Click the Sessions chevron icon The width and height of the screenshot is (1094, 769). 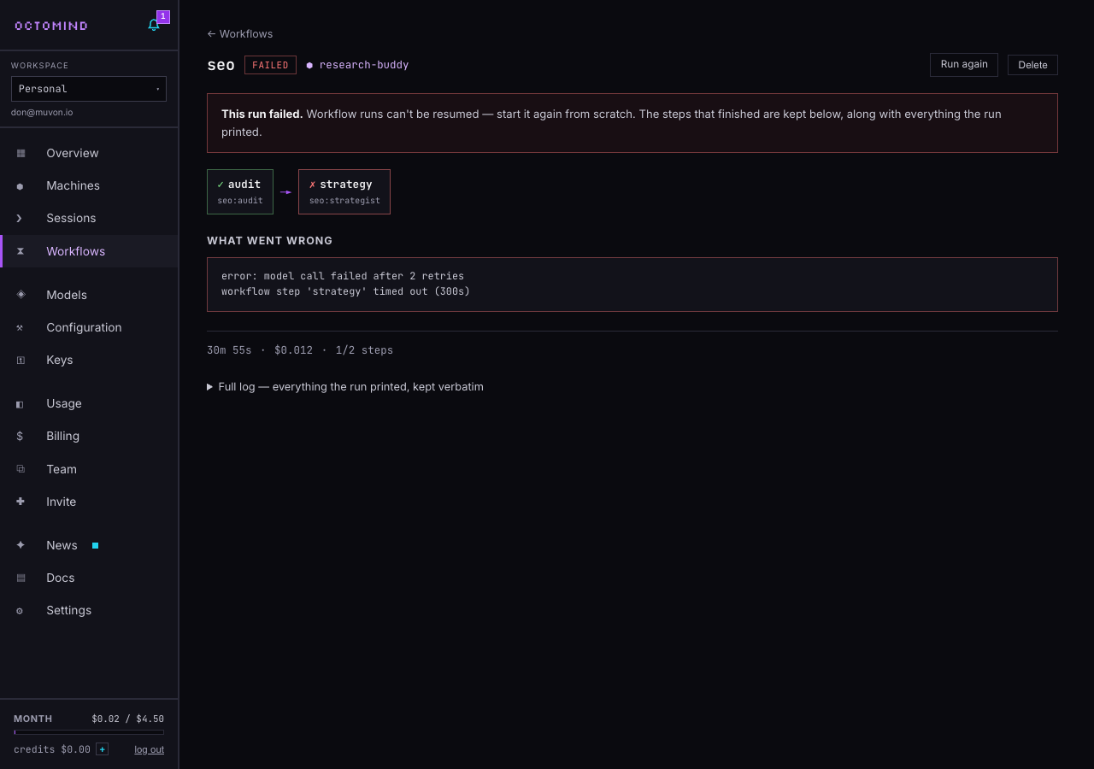point(20,218)
